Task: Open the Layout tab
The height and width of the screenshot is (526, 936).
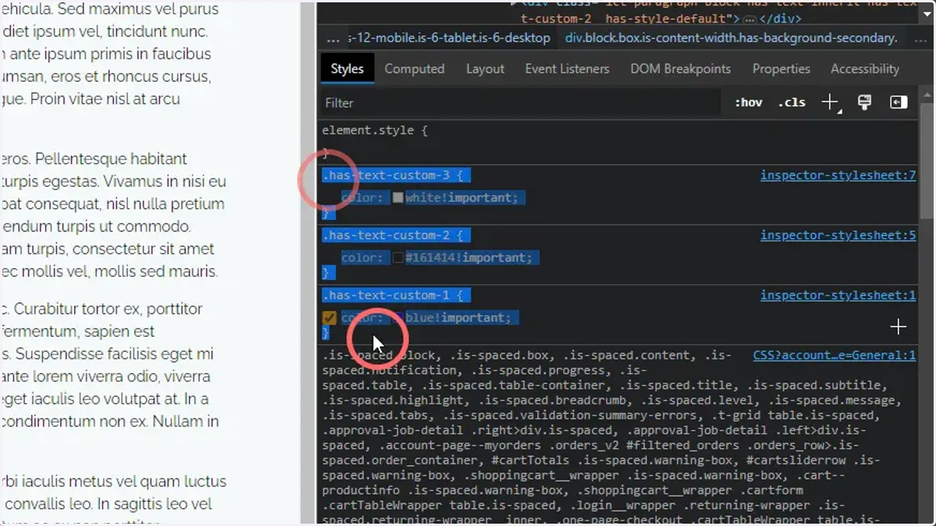Action: (485, 69)
